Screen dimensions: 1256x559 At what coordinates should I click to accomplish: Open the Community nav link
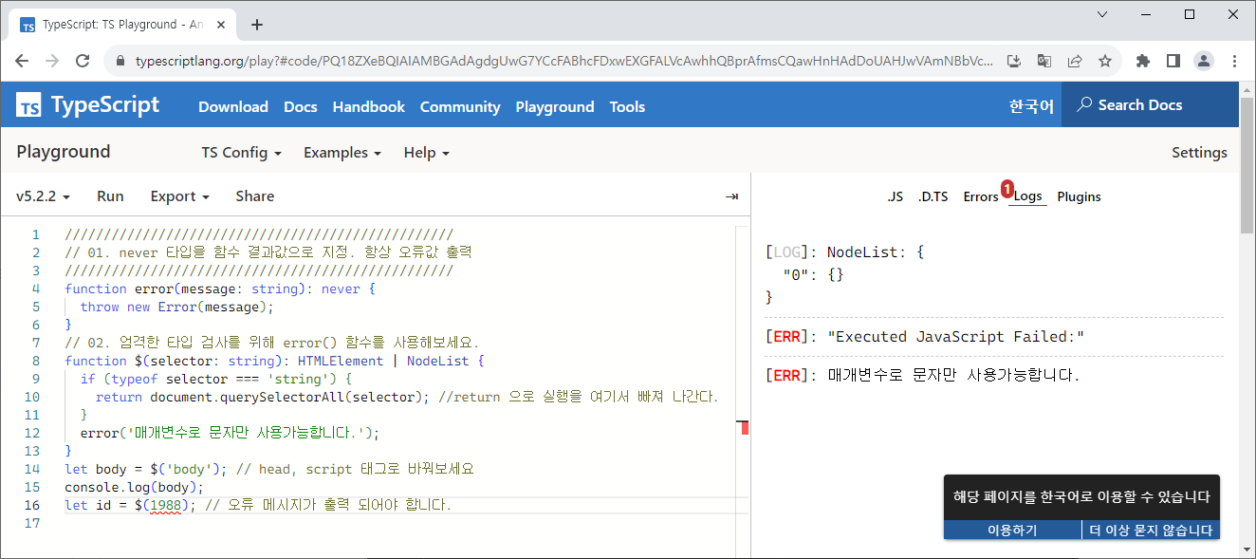(x=460, y=107)
